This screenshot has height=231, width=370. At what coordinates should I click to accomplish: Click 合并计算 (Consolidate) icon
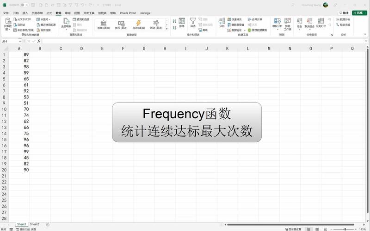click(x=249, y=19)
